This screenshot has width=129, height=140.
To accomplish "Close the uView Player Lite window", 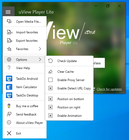I will [119, 6].
